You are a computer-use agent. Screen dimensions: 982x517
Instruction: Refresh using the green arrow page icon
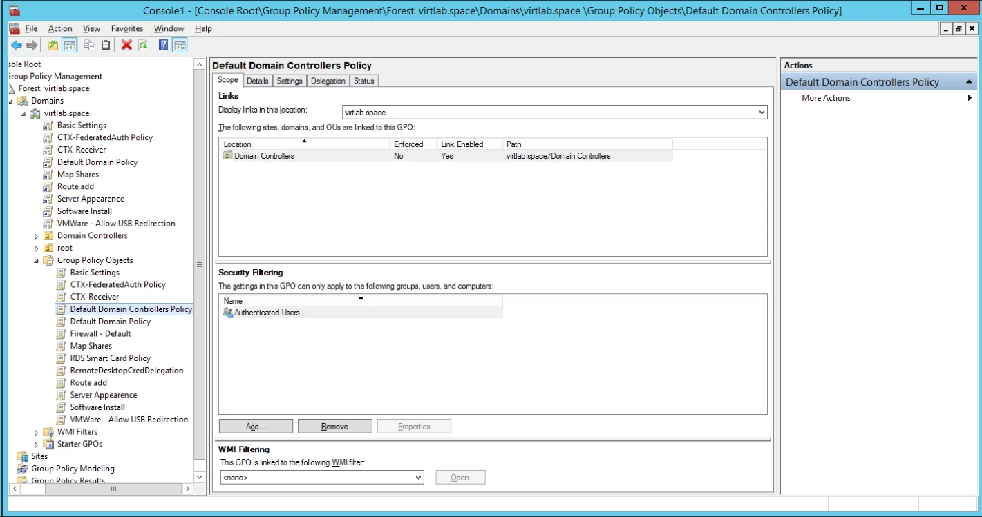142,46
